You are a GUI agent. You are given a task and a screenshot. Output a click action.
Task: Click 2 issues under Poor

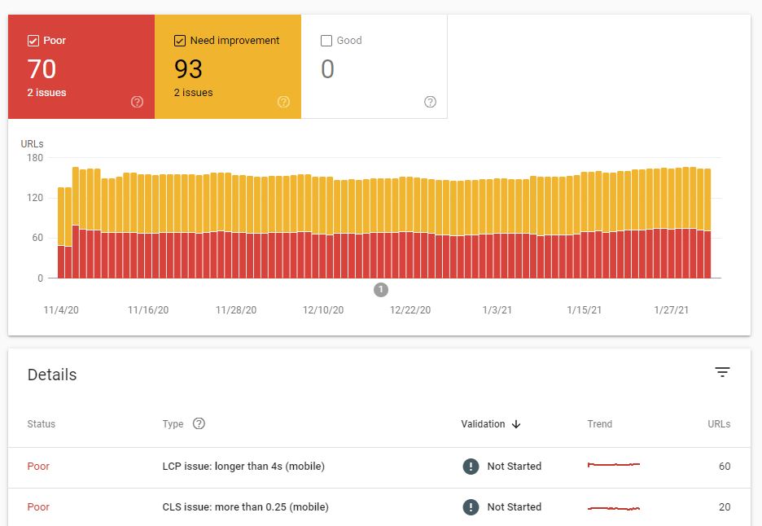tap(46, 92)
